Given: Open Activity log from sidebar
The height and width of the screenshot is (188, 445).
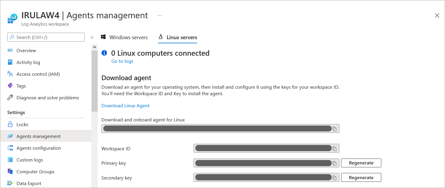Looking at the screenshot, I should click(28, 62).
